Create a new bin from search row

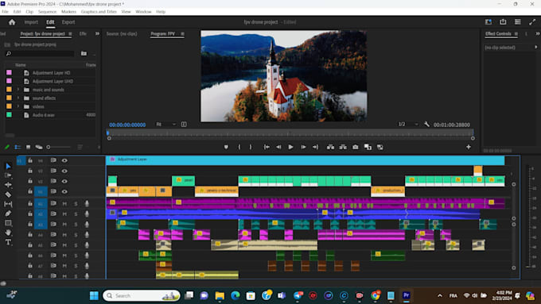[84, 53]
